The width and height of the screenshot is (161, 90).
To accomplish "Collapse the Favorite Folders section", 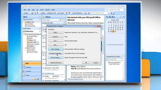I will 40,19.
